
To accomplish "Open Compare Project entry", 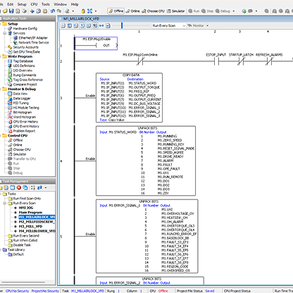I will pos(25,85).
